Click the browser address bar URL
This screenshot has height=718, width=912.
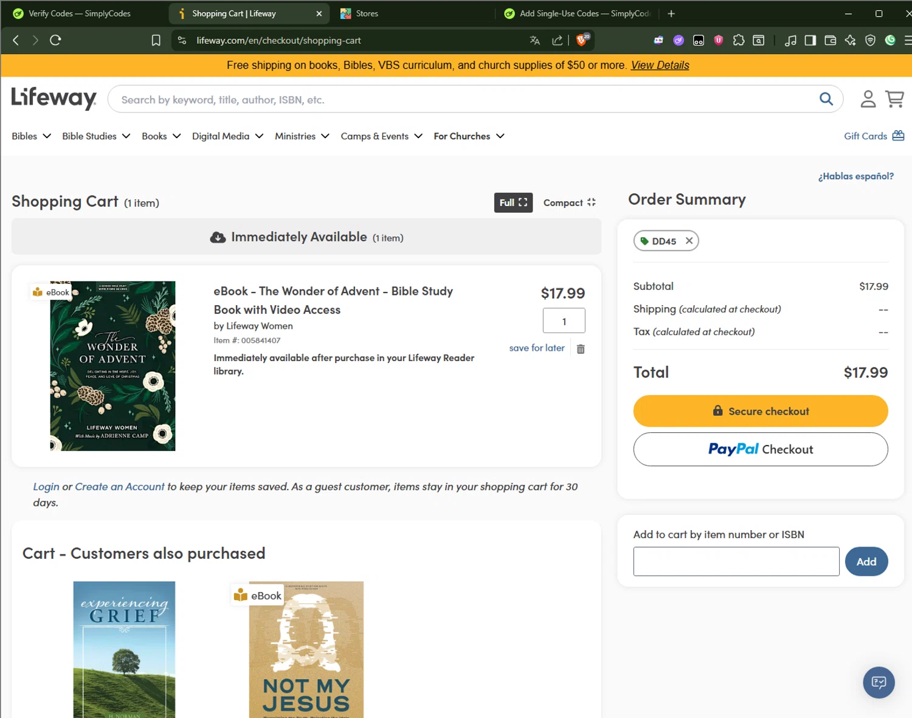click(x=278, y=40)
